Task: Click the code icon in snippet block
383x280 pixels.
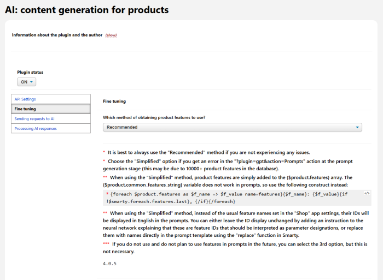Action: 367,194
